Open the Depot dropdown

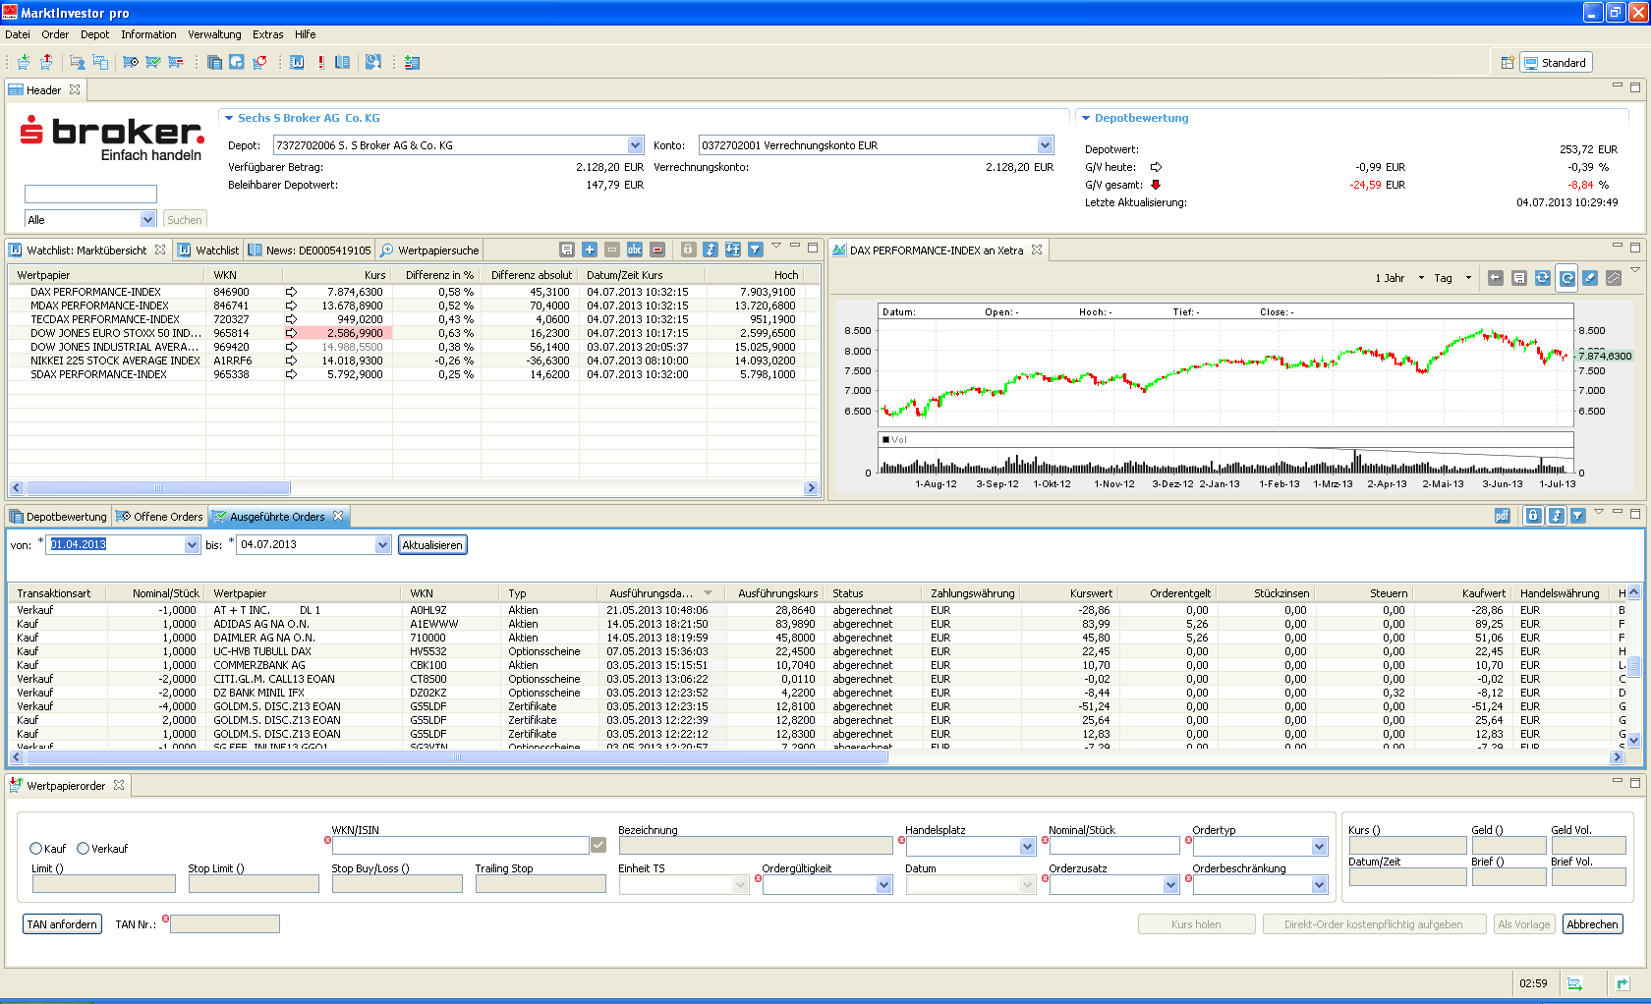click(635, 145)
